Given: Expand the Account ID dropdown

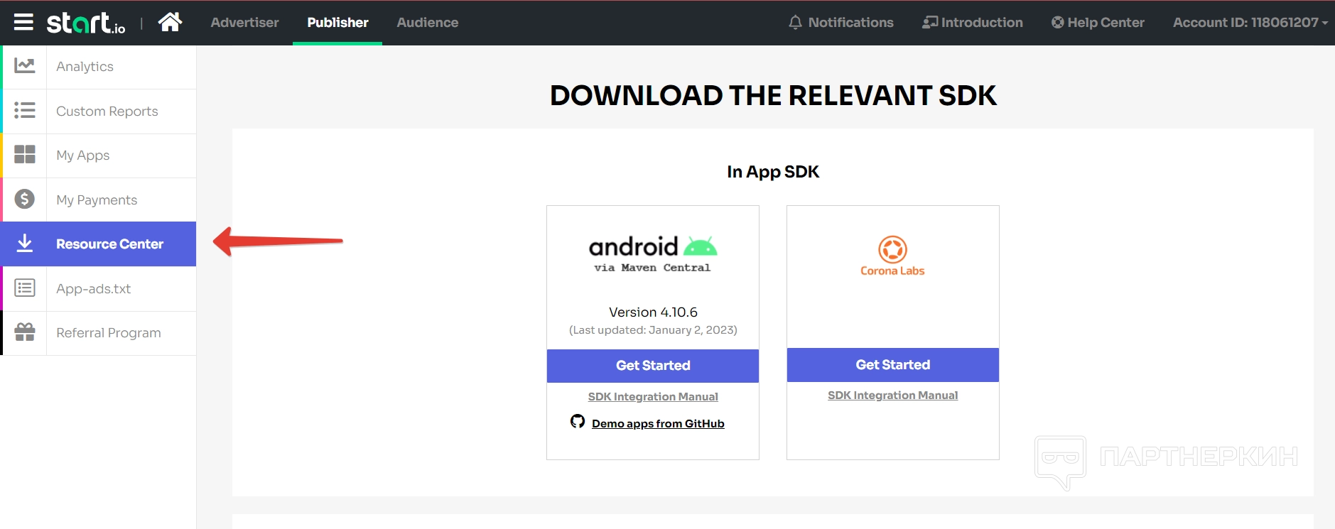Looking at the screenshot, I should [x=1250, y=23].
